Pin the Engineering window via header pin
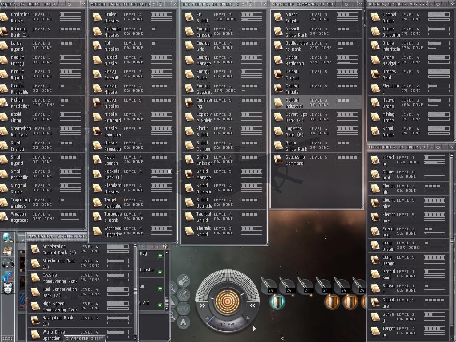456x342 pixels. 250,4
